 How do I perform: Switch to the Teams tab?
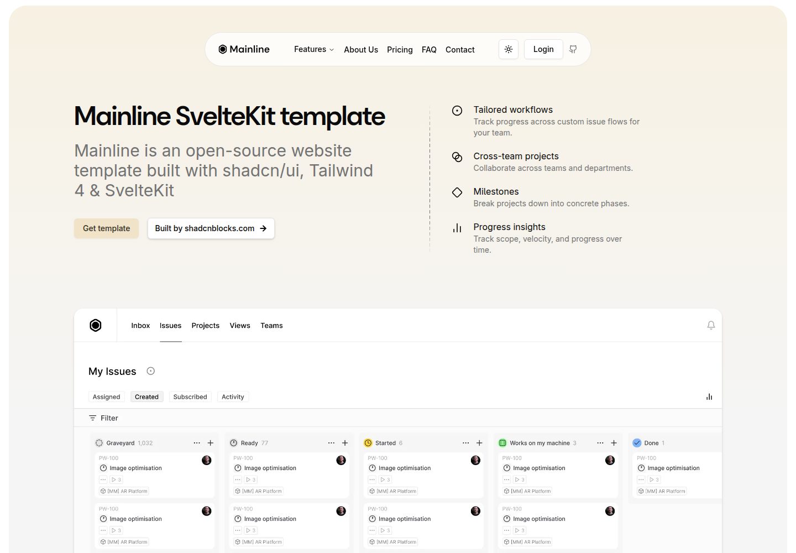click(x=271, y=326)
